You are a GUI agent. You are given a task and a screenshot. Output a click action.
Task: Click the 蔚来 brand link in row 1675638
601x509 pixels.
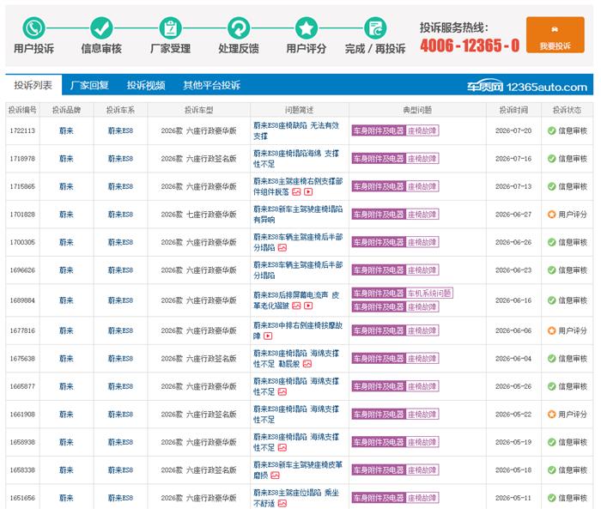pos(66,359)
